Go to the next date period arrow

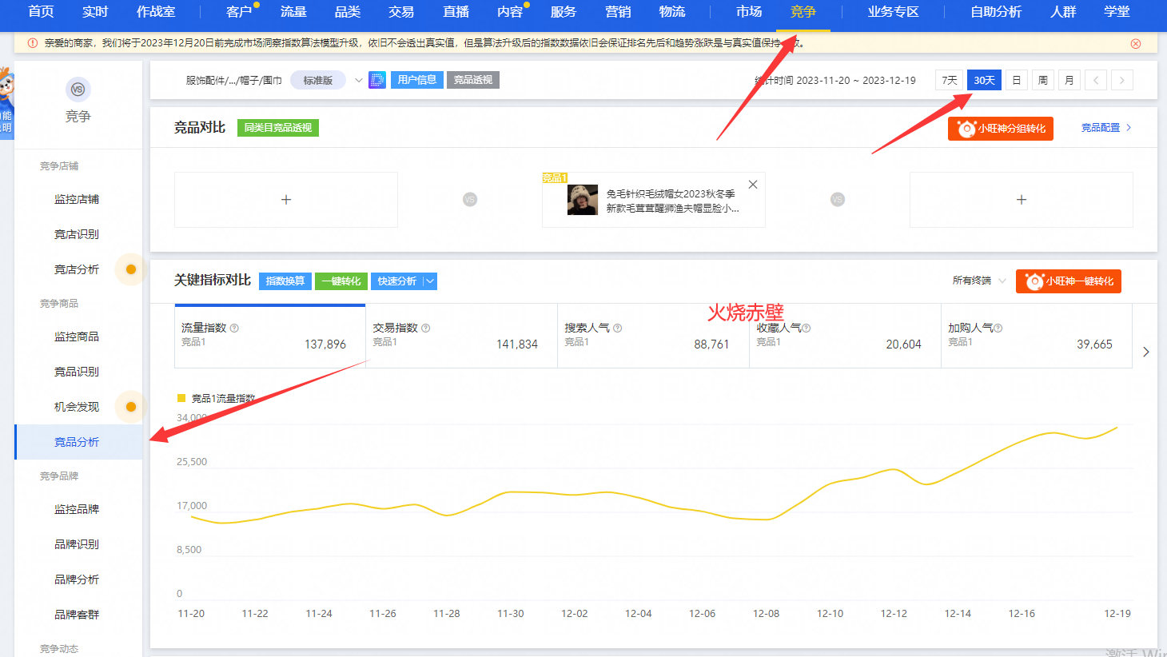(1122, 80)
